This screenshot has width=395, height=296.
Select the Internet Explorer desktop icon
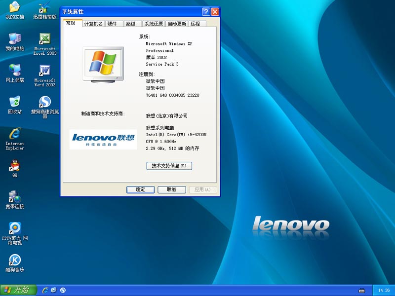[x=15, y=139]
